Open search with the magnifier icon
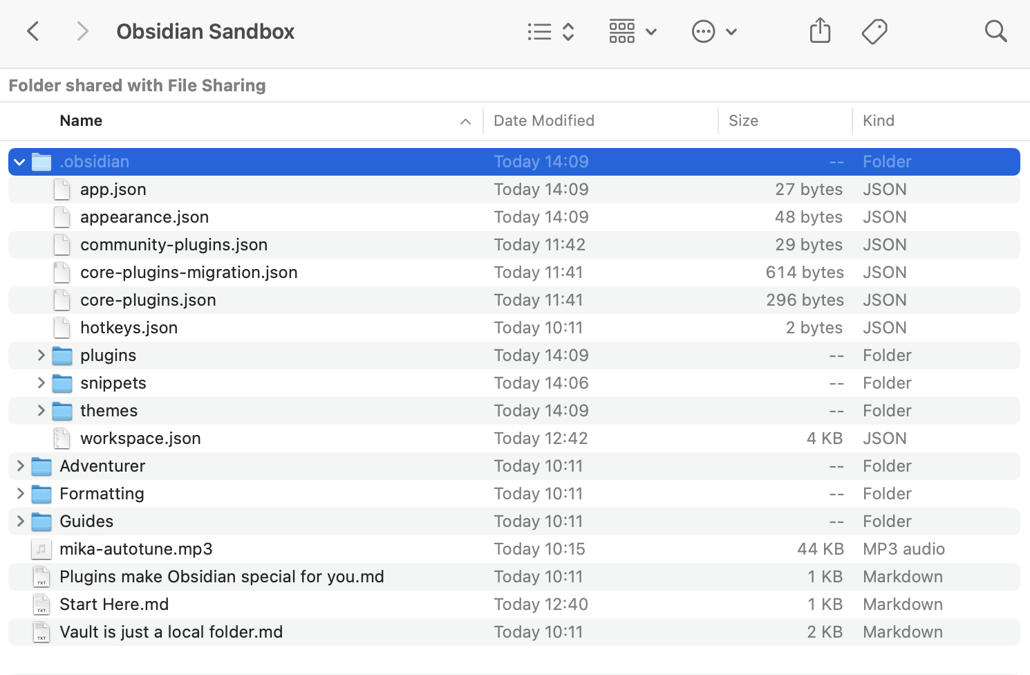The image size is (1030, 675). [995, 31]
